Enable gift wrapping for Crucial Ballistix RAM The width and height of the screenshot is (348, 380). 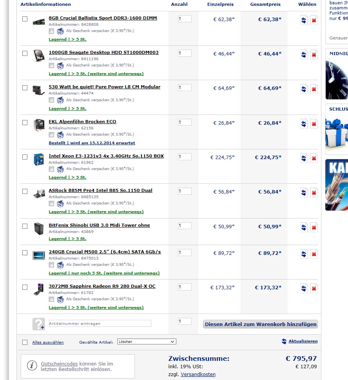[51, 31]
